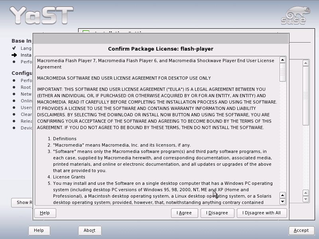Click the '4. License Grants' list item
The height and width of the screenshot is (239, 319).
[66, 177]
